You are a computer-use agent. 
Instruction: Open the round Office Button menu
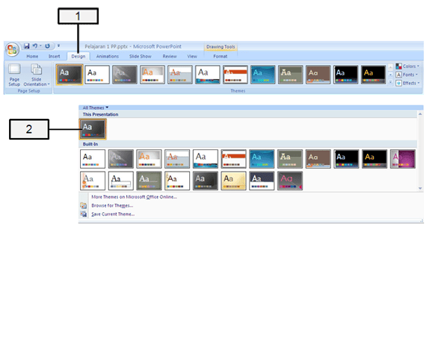pos(12,50)
